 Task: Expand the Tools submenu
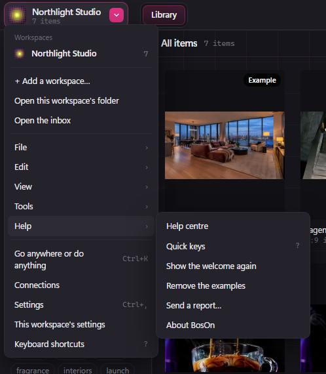coord(81,207)
